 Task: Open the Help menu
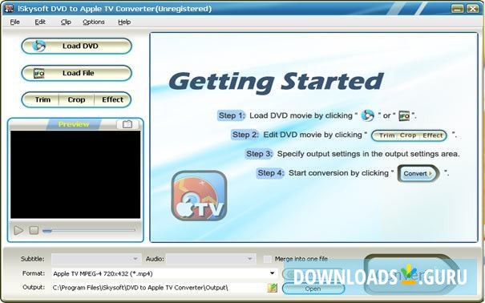click(124, 22)
